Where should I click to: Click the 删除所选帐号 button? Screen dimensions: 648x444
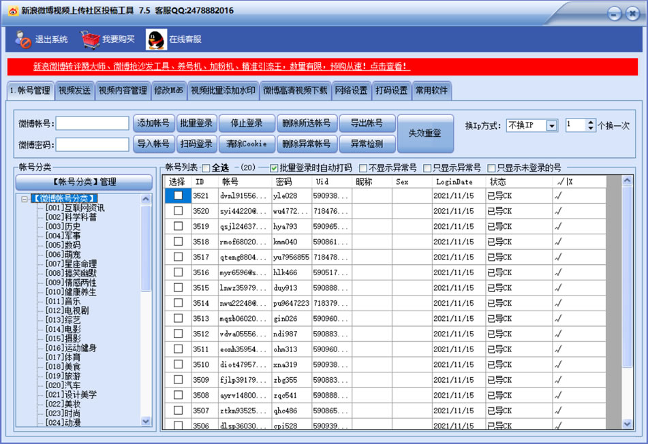pyautogui.click(x=307, y=123)
